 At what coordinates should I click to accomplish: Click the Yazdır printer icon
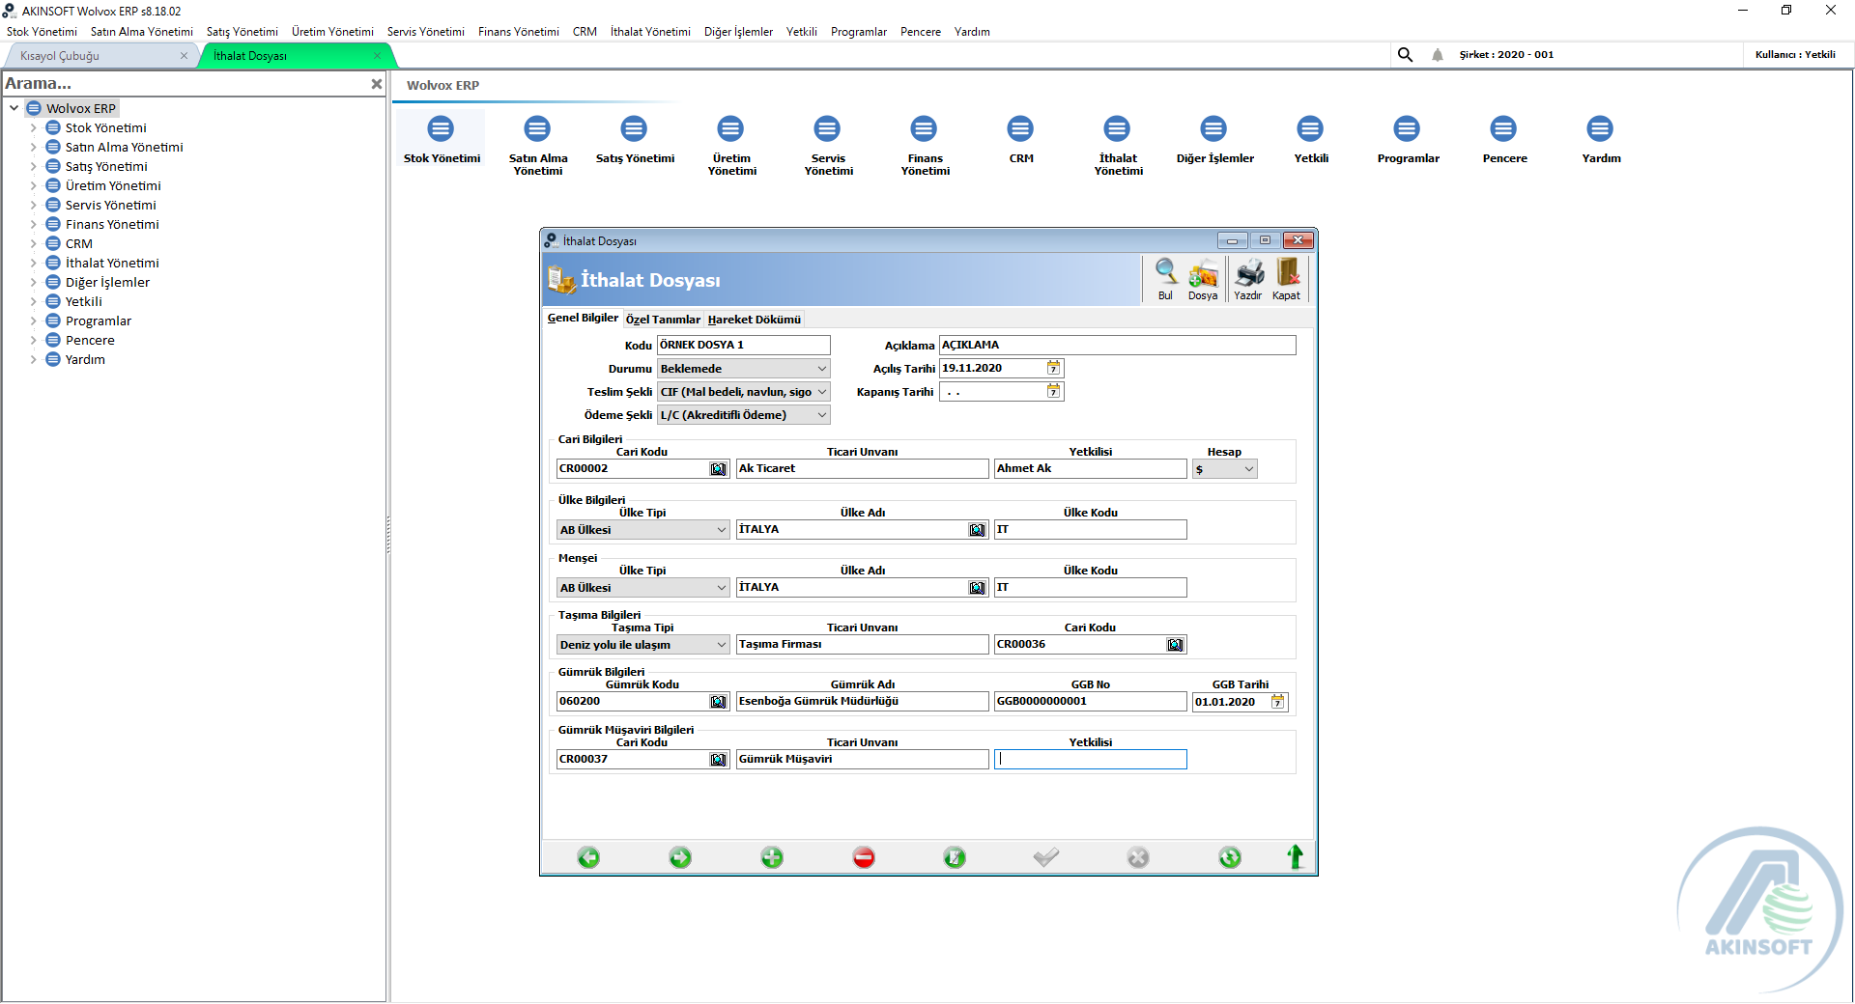pos(1248,279)
